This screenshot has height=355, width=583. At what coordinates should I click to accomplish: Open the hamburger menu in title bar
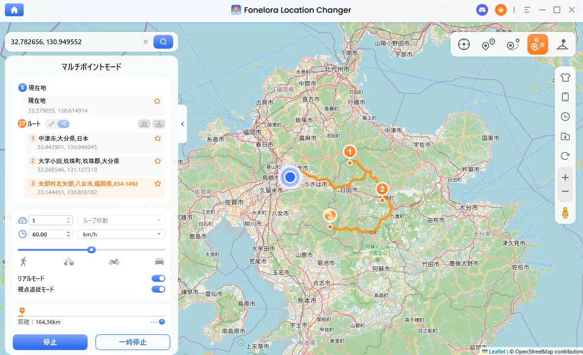pos(527,10)
